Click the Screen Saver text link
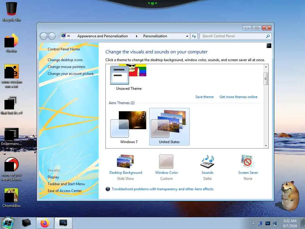Screen dimensions: 305x229 tap(248, 173)
